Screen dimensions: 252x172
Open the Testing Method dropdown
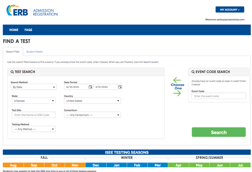point(34,129)
